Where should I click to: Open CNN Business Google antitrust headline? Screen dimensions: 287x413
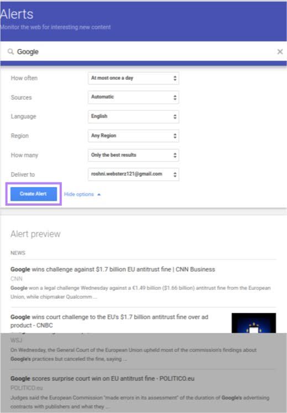[x=113, y=269]
